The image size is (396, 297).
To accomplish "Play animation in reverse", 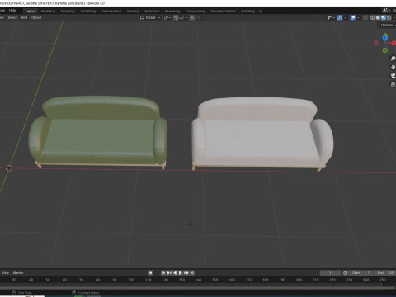I will point(175,273).
